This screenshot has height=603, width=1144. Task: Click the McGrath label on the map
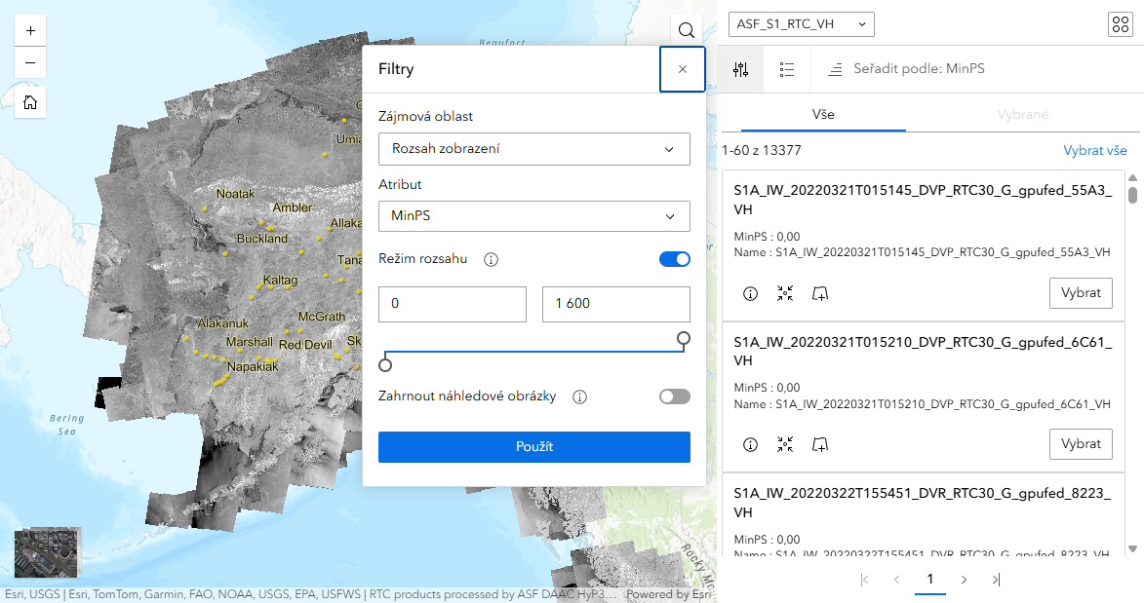(322, 317)
